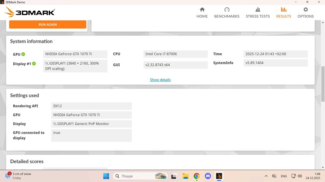Open the clock showing 1:48 and 24.12.2025
Image resolution: width=325 pixels, height=182 pixels.
(313, 176)
